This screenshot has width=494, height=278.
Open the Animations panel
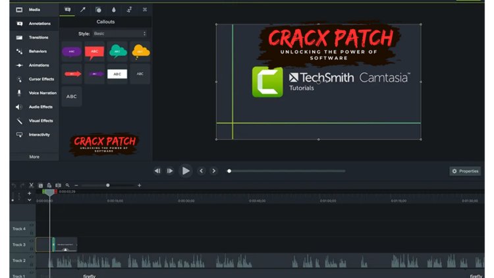tap(34, 65)
